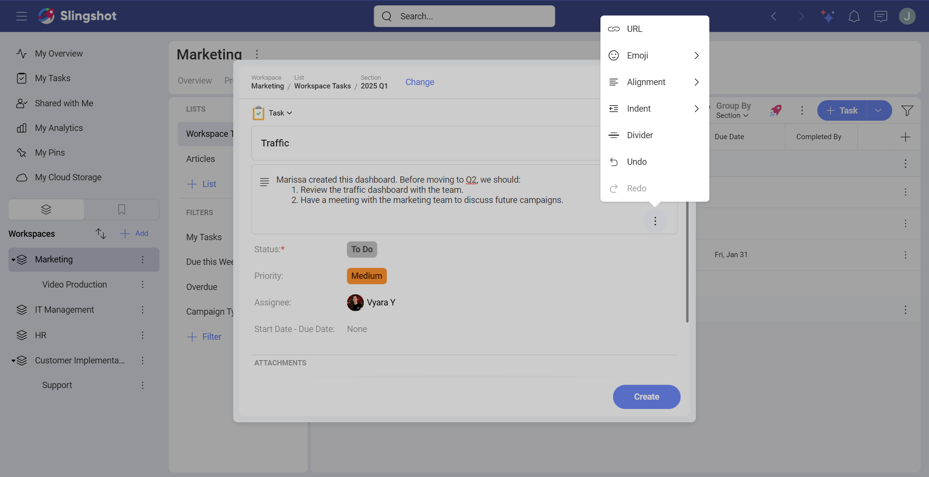
Task: Select the IT Management workspace
Action: 64,310
